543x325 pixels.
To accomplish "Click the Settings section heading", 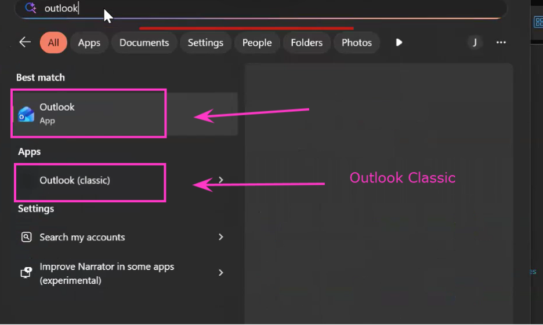I will pyautogui.click(x=36, y=209).
